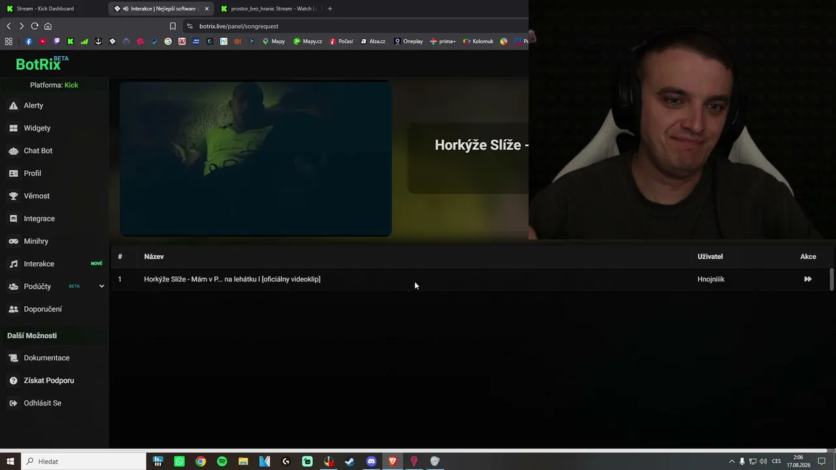Open the Windows notification center

pos(822,462)
